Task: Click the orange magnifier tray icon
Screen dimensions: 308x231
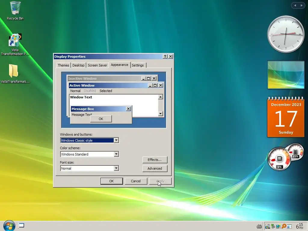Action: click(284, 226)
